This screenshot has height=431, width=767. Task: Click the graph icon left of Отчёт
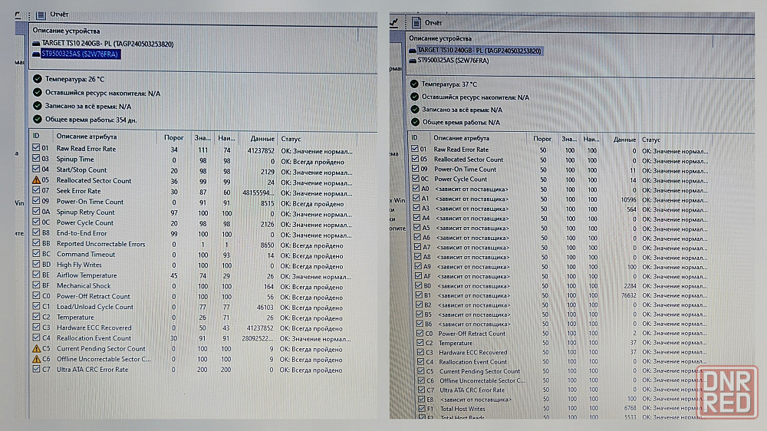pyautogui.click(x=395, y=23)
